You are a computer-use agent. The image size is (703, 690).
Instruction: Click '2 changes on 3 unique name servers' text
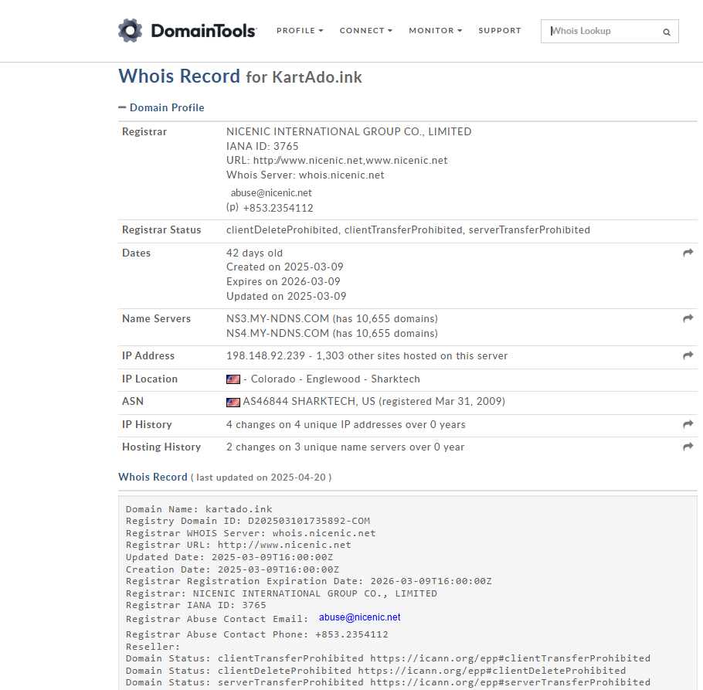tap(345, 447)
